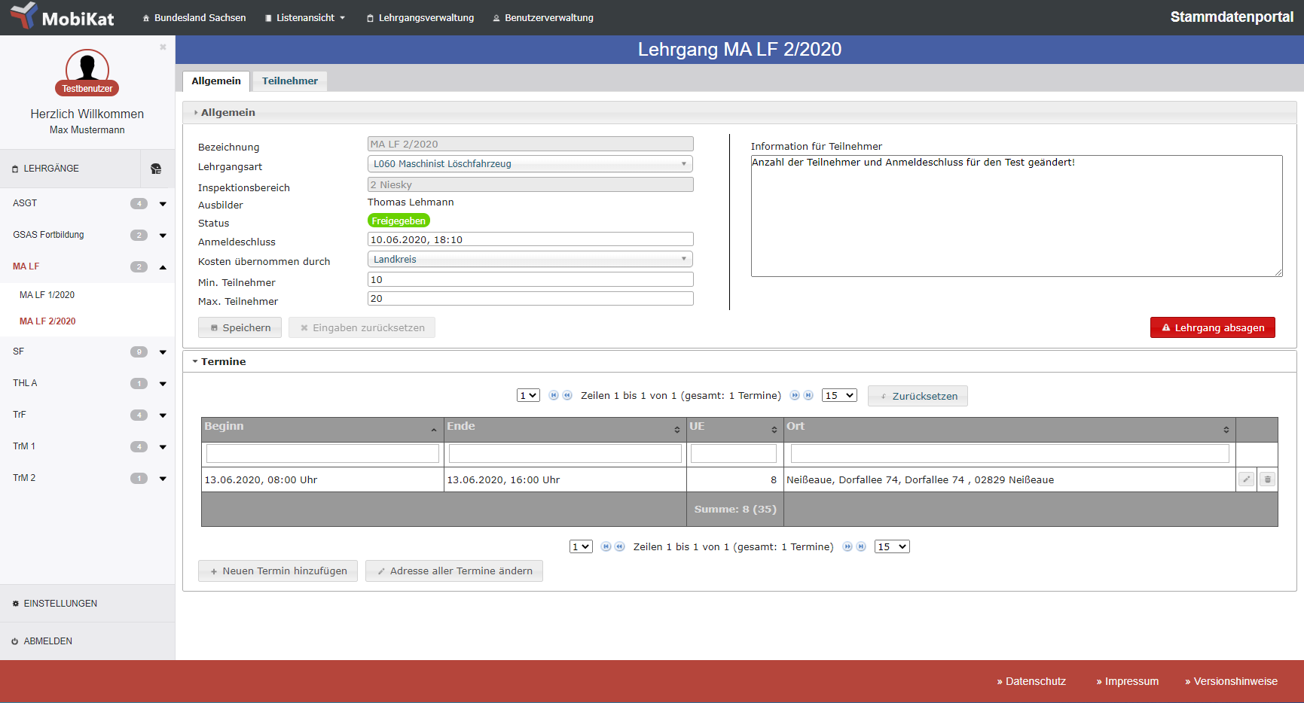Expand the ASGT course group in the sidebar
The width and height of the screenshot is (1304, 703).
coord(163,204)
